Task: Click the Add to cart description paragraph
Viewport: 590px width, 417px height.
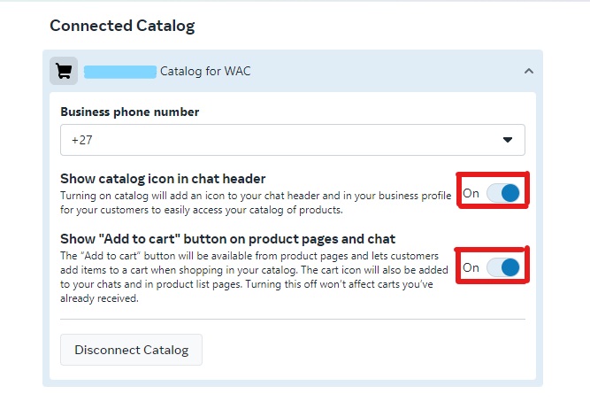Action: coord(254,277)
